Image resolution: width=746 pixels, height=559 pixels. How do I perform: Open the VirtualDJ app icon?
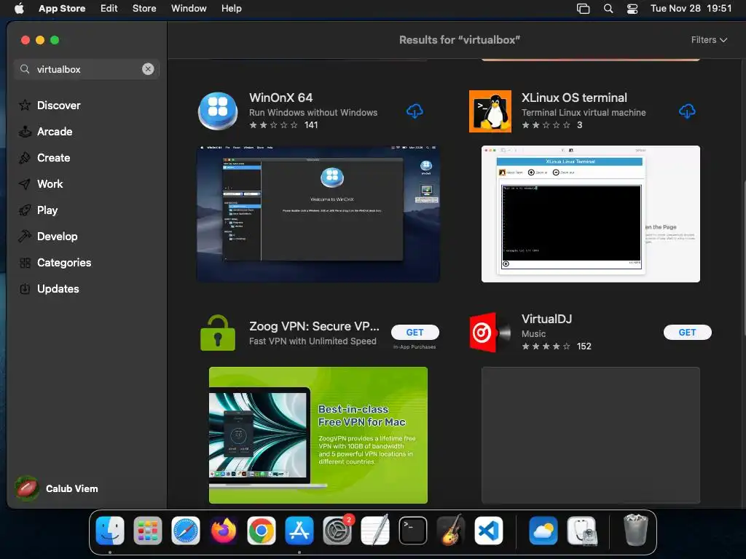pyautogui.click(x=490, y=332)
